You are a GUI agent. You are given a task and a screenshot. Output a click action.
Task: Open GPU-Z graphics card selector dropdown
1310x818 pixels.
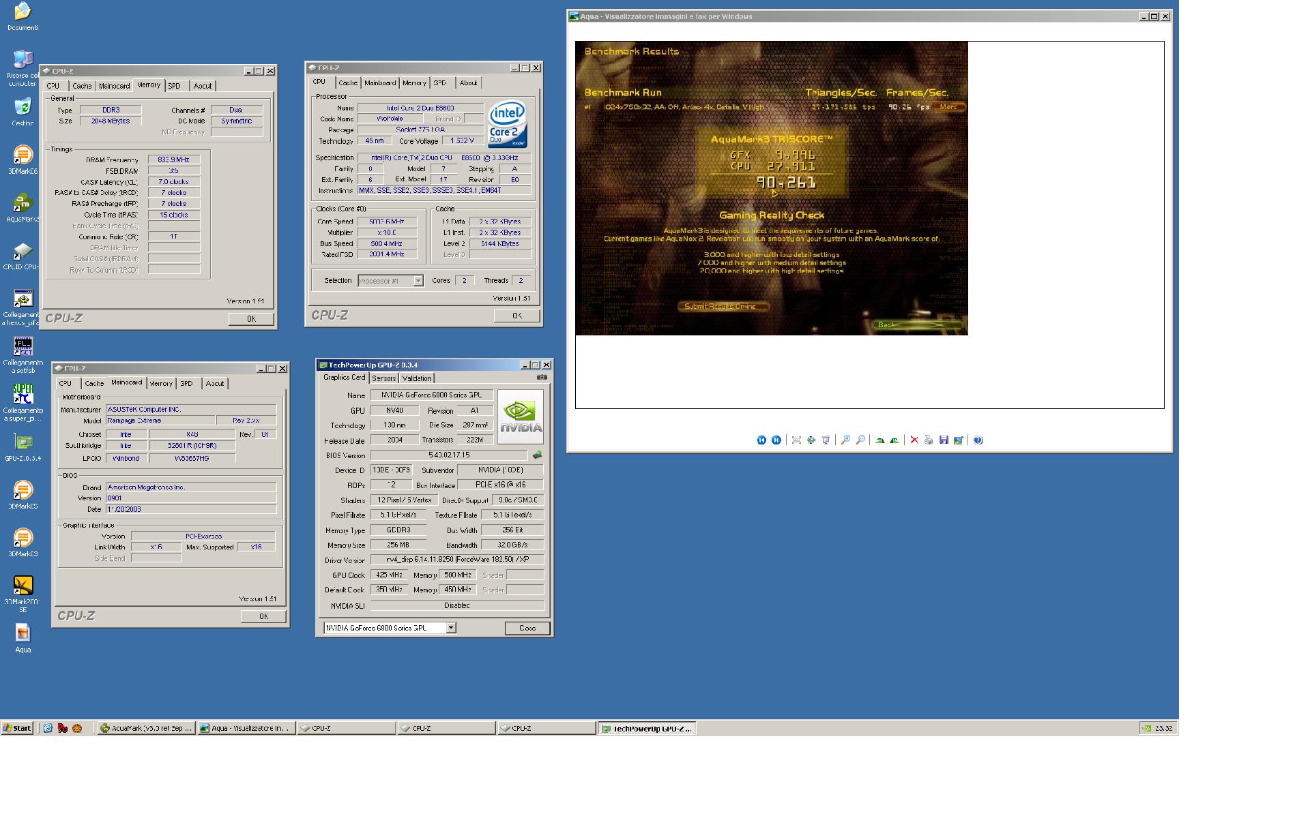(451, 628)
